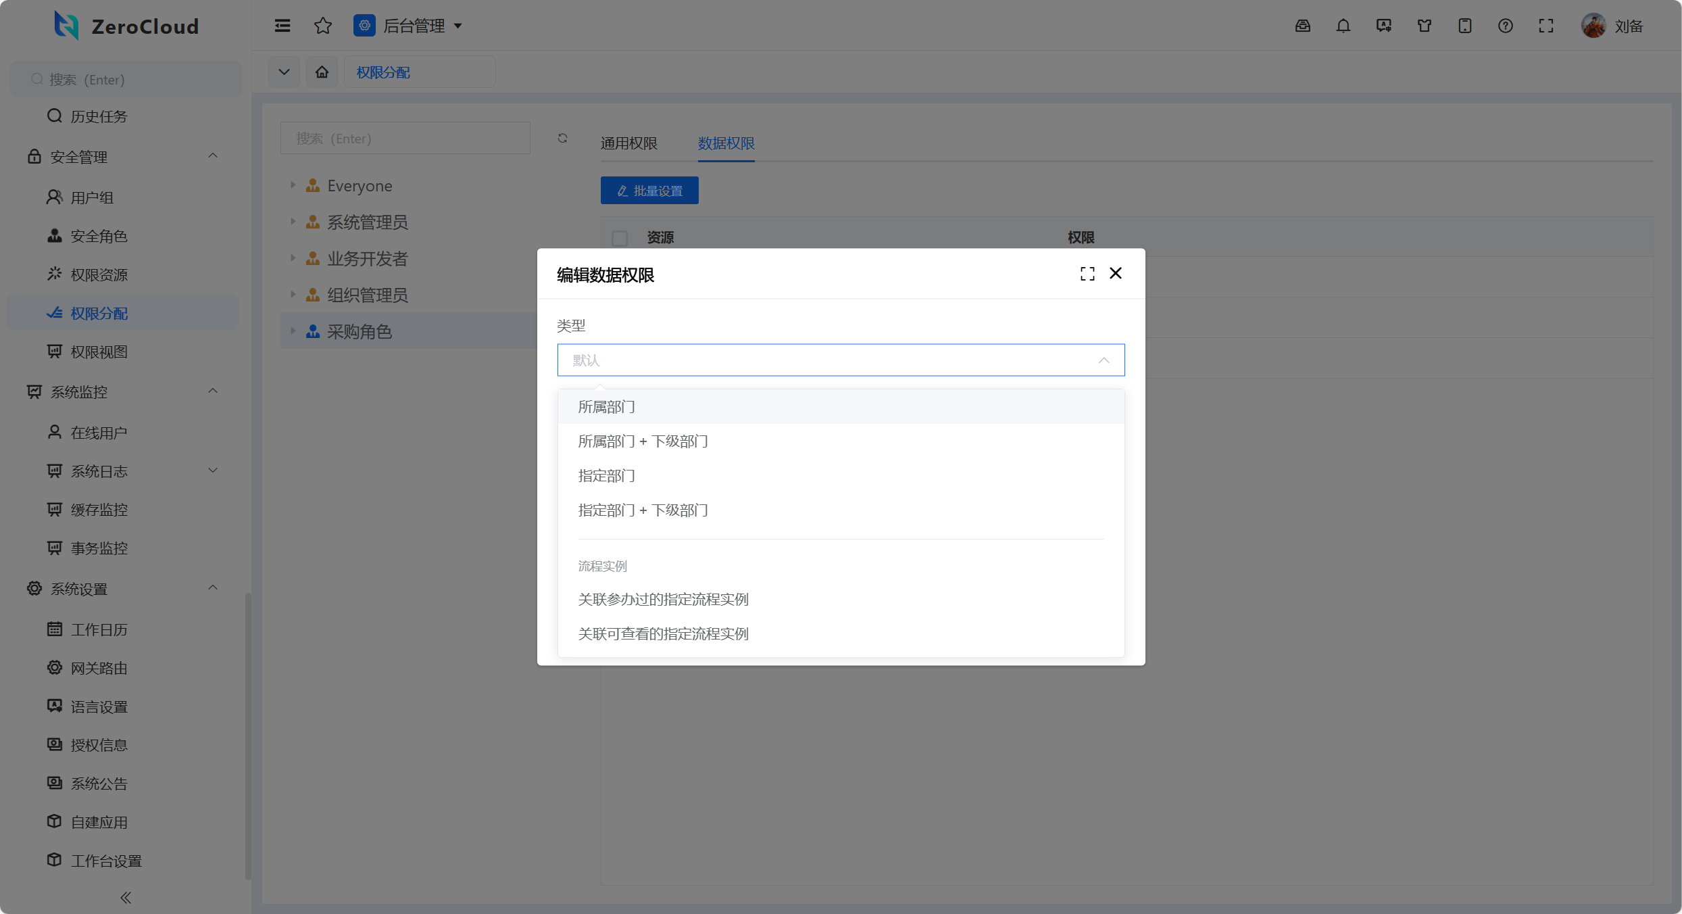Open the notifications bell icon

(x=1343, y=26)
